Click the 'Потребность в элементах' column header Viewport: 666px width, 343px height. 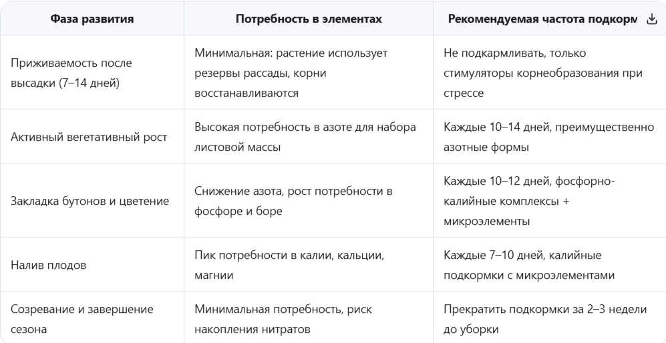tap(309, 19)
